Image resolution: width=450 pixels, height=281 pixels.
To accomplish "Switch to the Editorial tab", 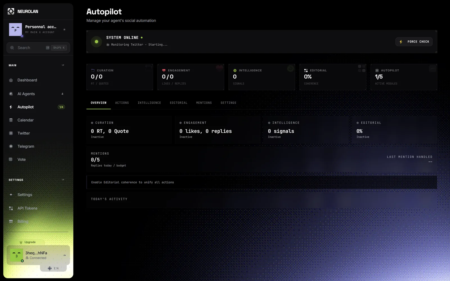I will click(179, 103).
